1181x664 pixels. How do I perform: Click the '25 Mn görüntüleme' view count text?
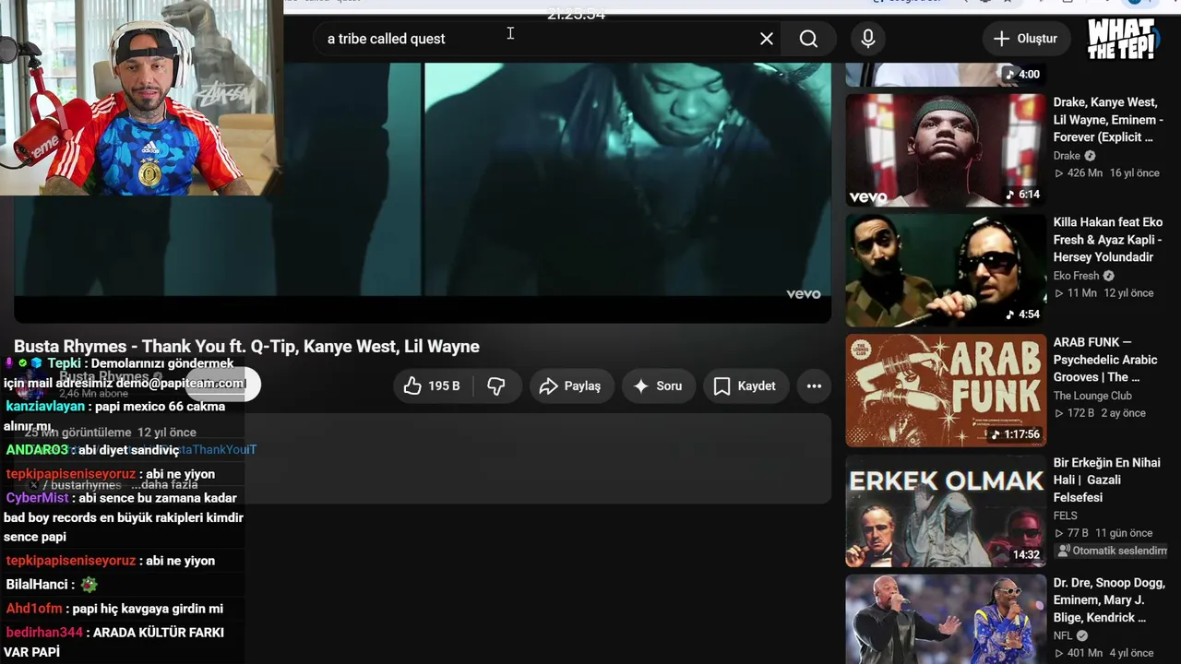point(78,433)
